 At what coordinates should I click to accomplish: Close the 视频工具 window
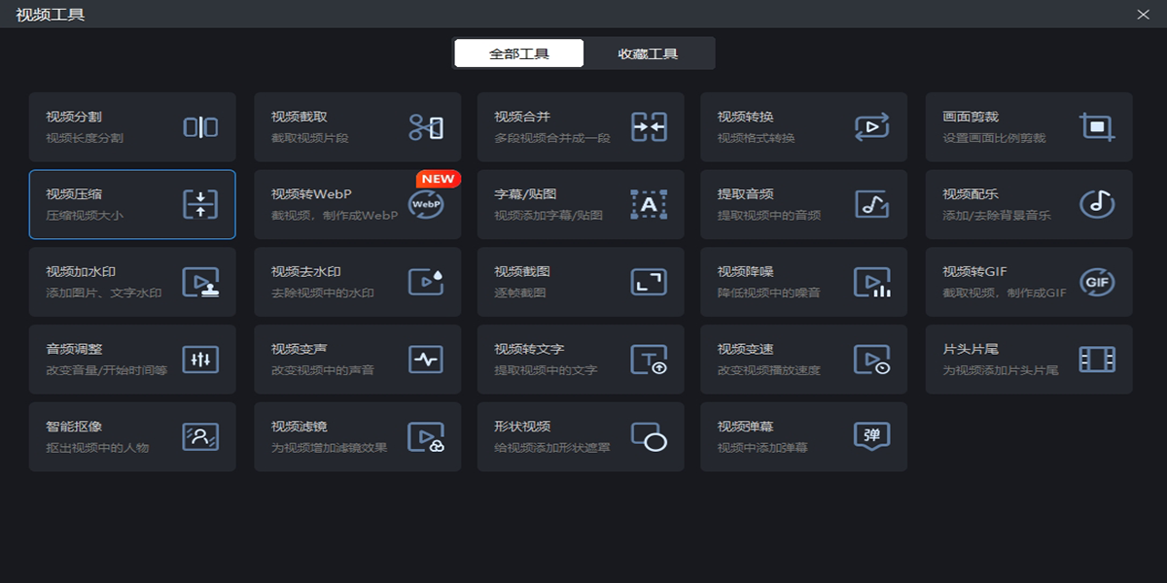[x=1143, y=14]
